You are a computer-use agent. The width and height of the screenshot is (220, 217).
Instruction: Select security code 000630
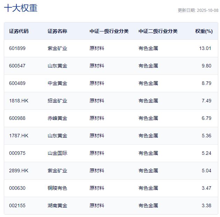coord(17,188)
